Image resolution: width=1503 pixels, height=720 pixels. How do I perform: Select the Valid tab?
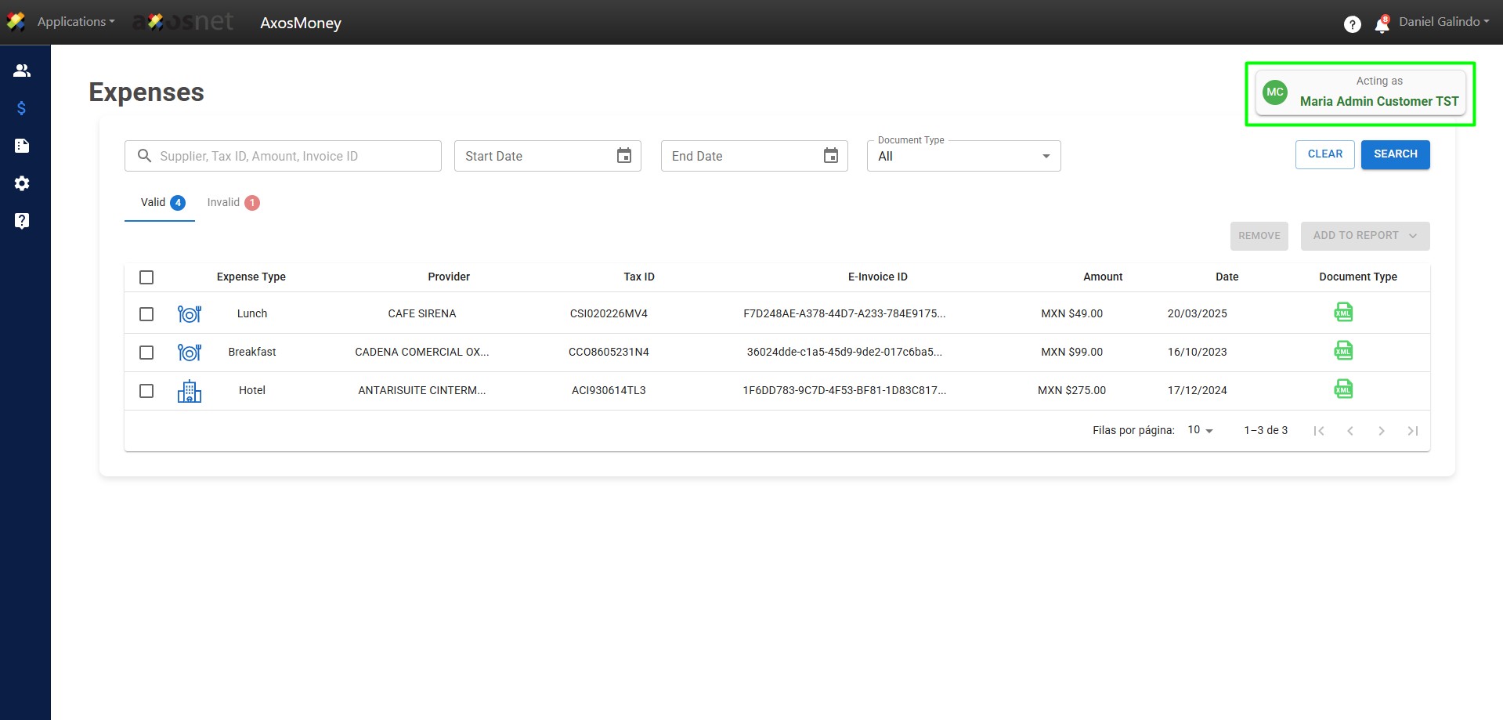(x=161, y=203)
